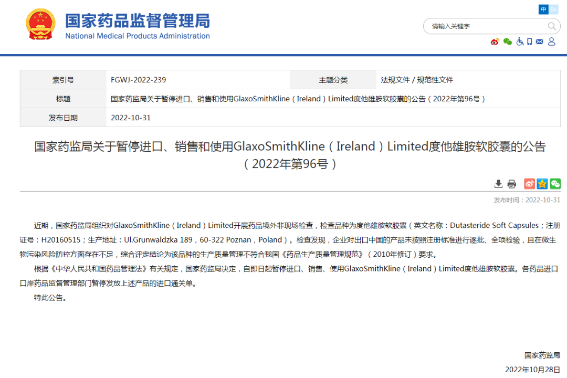Click the date 2022年10月28日 at bottom

tap(533, 369)
